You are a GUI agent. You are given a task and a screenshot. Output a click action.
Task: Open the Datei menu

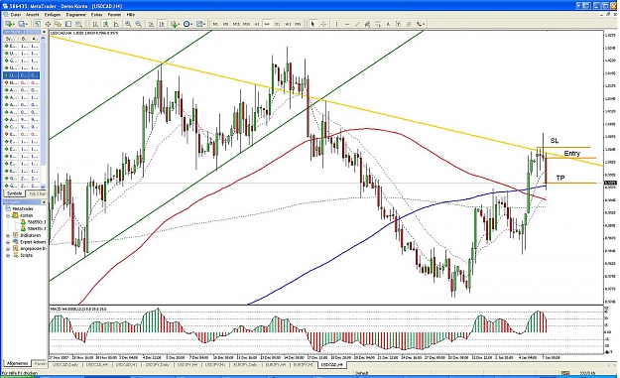(16, 15)
